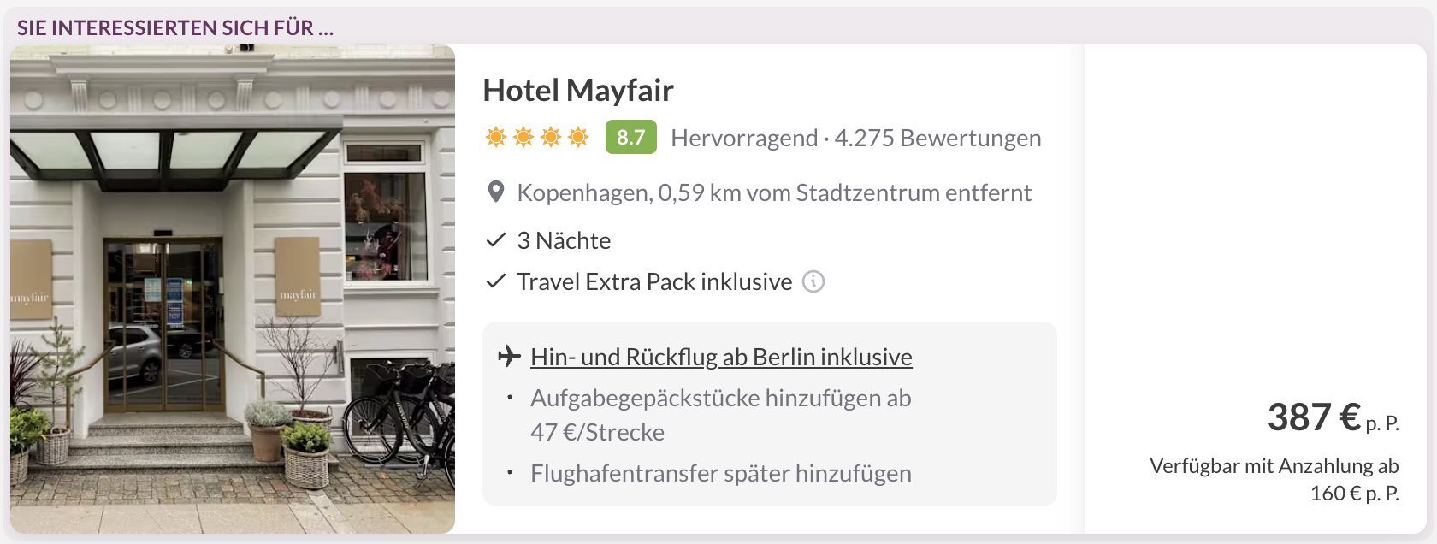Click the last sun rating icon
The width and height of the screenshot is (1437, 544).
tap(578, 137)
